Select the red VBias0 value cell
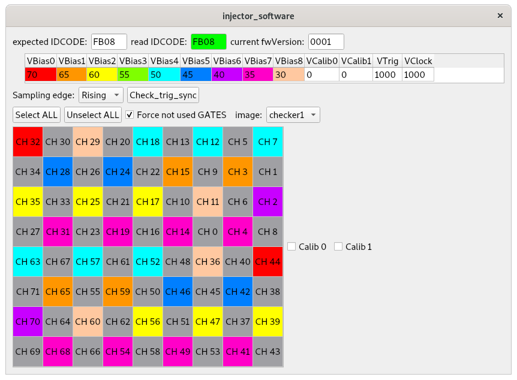 40,75
